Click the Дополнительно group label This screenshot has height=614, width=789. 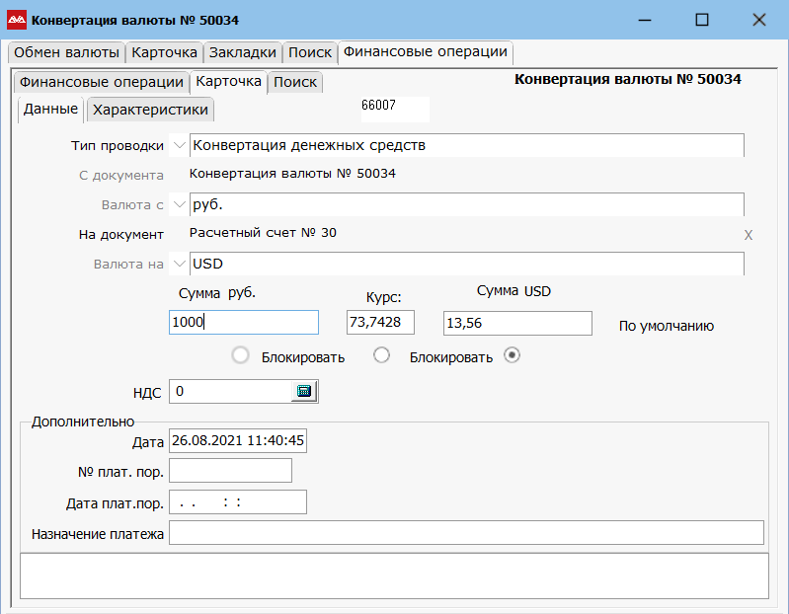click(x=83, y=422)
